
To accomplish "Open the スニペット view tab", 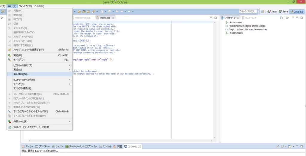I will (x=105, y=146).
